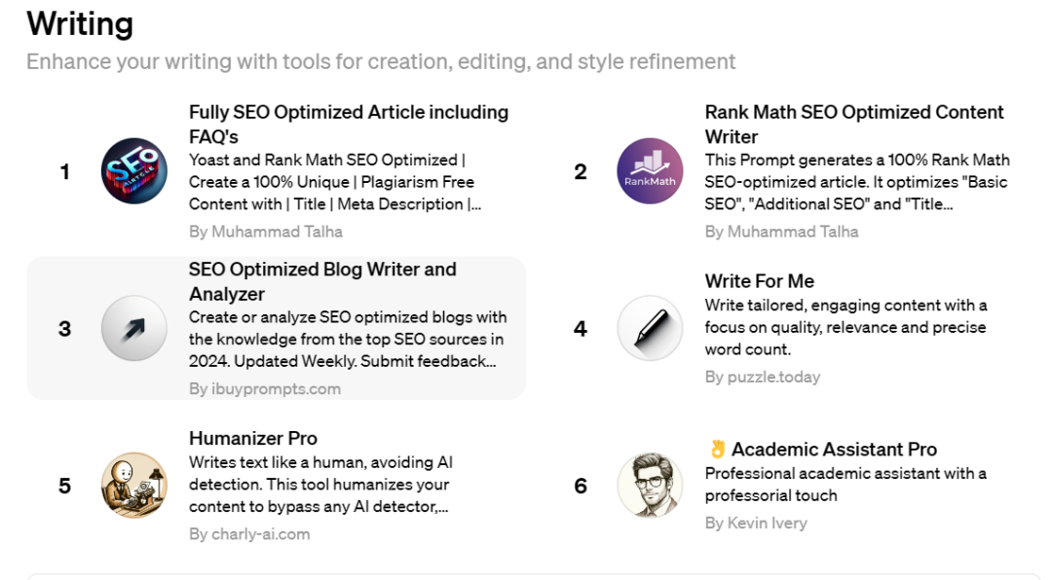Open the Write For Me title
Image resolution: width=1052 pixels, height=580 pixels.
pyautogui.click(x=759, y=281)
